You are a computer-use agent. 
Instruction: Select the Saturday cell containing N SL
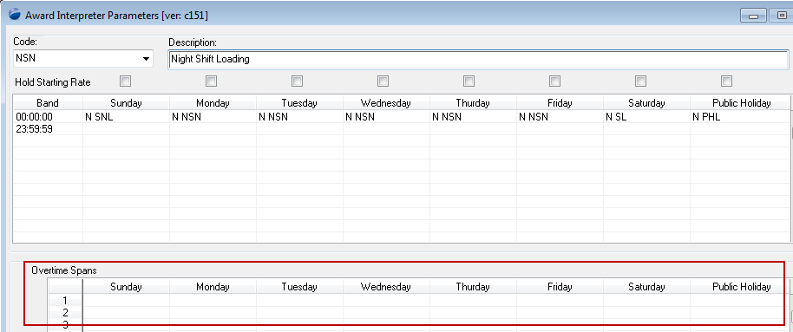[646, 117]
